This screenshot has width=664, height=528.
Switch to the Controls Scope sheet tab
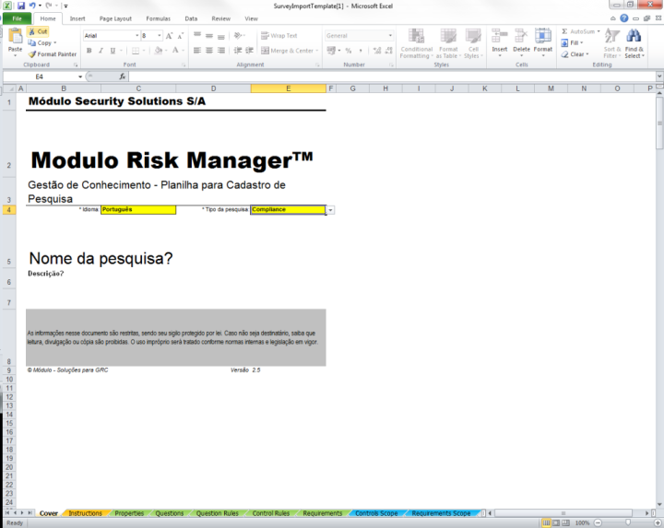[376, 513]
